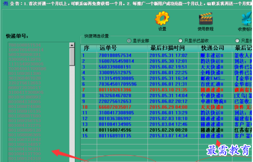
Task: Select the 显示全部 radio button
Action: coord(129,41)
